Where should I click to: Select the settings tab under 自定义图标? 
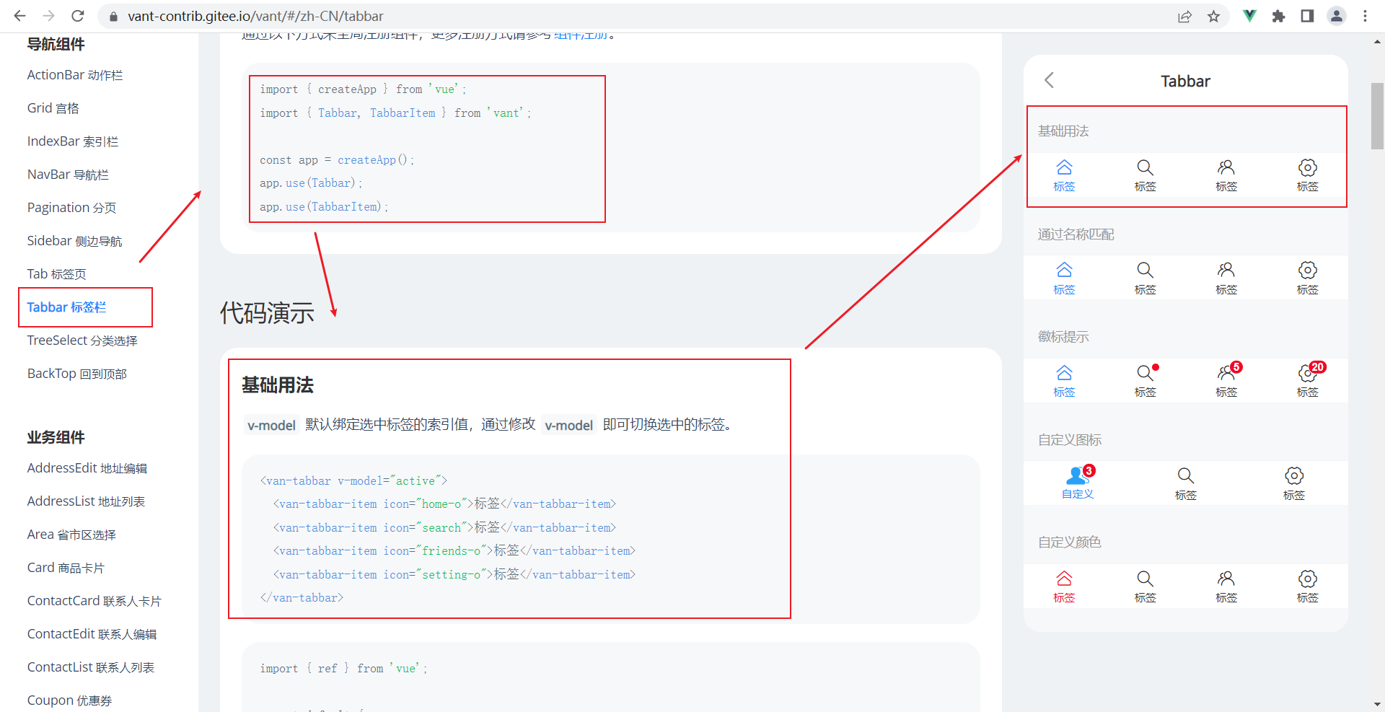click(1294, 483)
